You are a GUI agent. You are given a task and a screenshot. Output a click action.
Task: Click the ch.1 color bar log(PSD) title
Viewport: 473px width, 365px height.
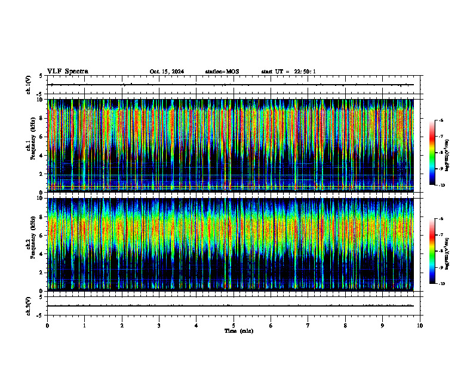click(x=447, y=156)
